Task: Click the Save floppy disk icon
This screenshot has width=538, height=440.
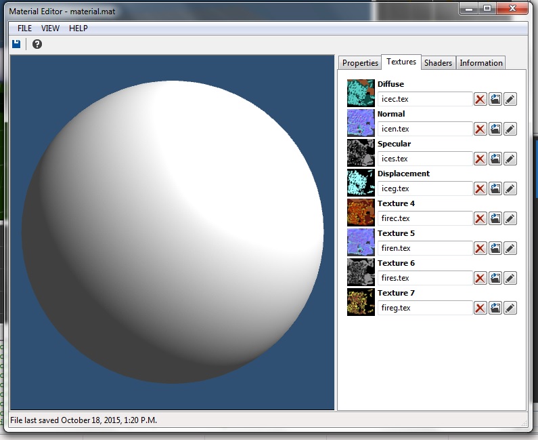Action: tap(16, 44)
